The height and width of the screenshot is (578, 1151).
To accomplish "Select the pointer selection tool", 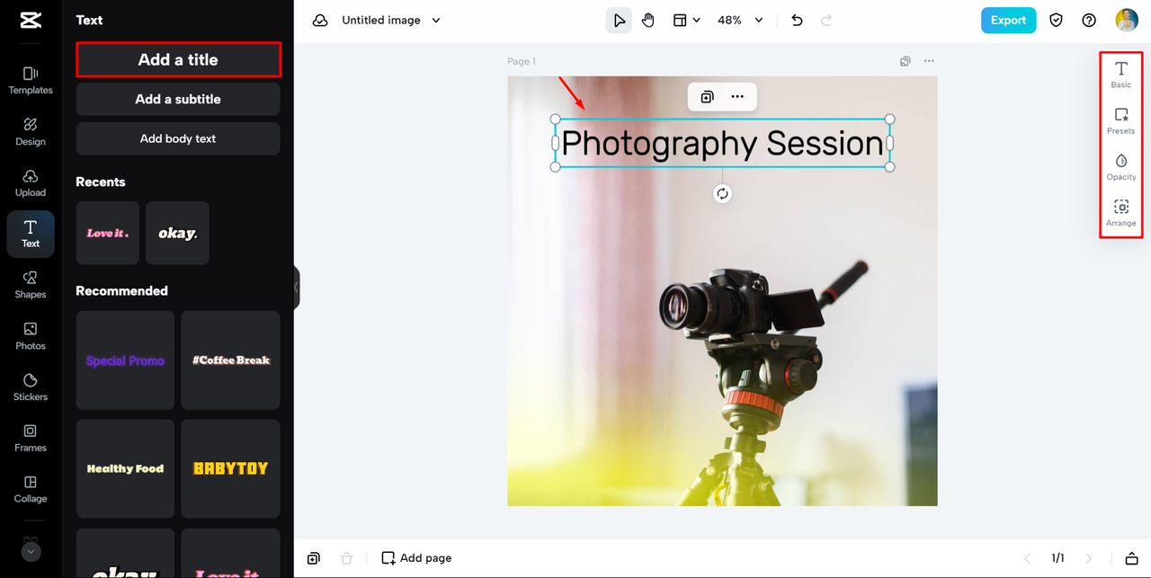I will (x=619, y=20).
